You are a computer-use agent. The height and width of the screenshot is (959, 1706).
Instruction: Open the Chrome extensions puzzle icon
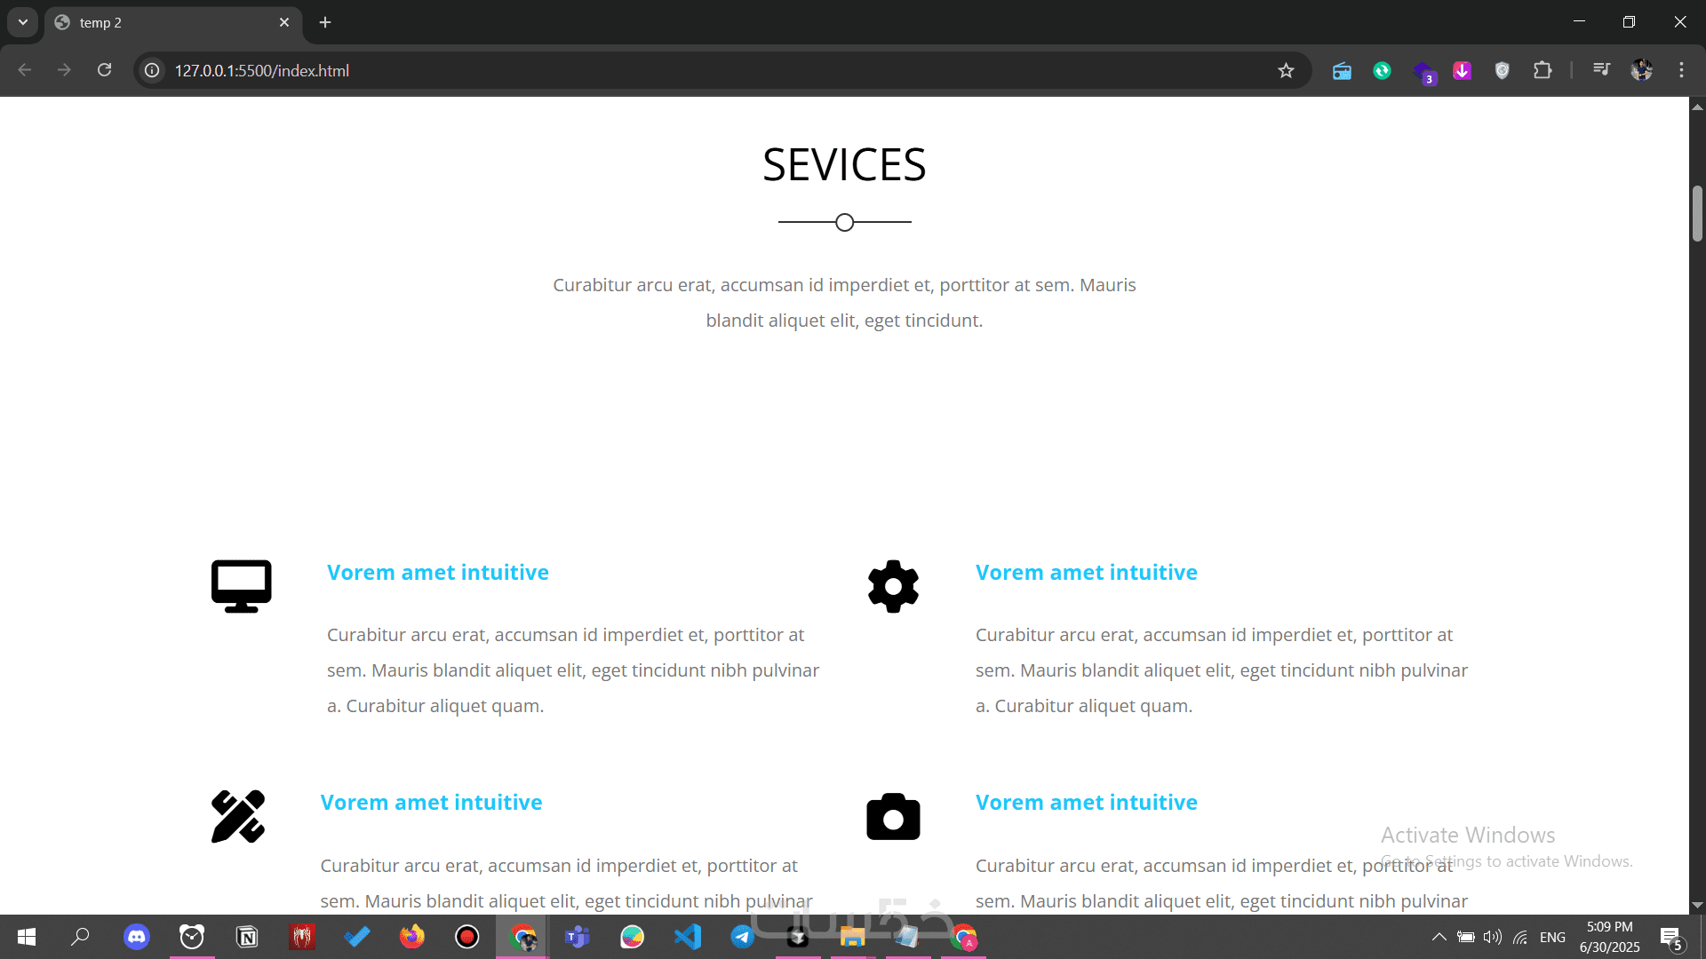point(1543,70)
